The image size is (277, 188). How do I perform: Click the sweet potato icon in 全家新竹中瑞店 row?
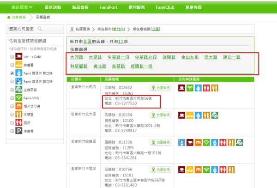190,170
